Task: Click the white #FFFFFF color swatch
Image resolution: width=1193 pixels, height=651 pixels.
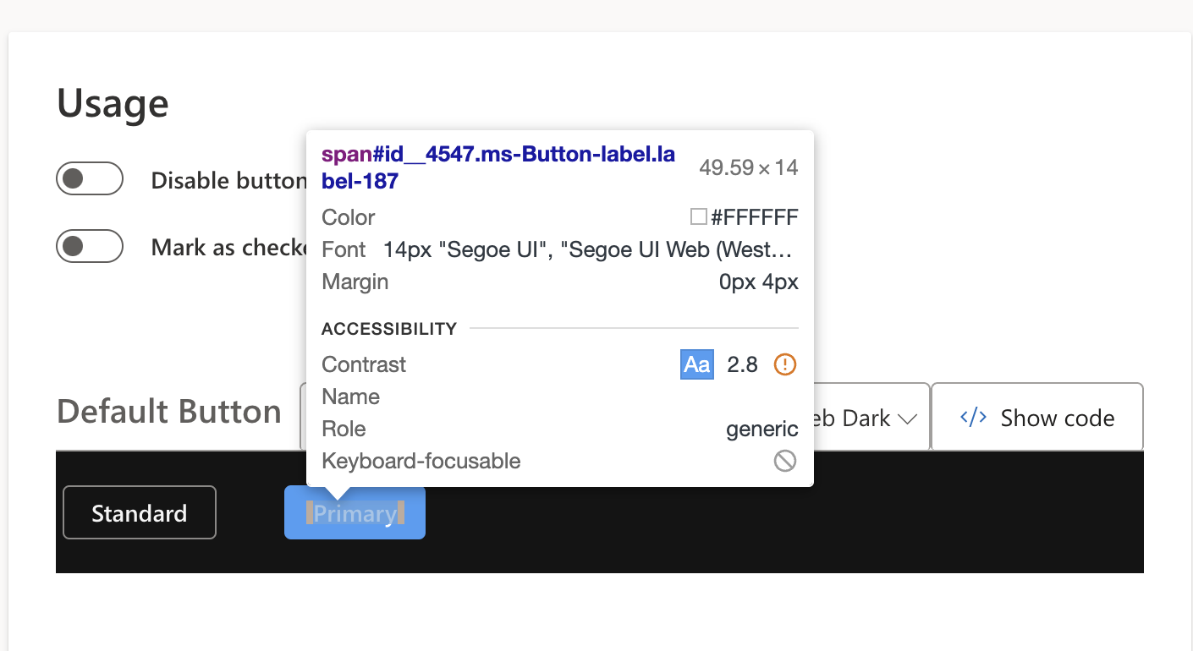Action: click(698, 216)
